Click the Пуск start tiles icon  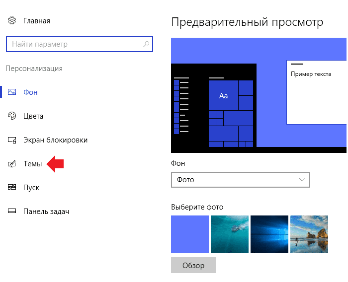point(12,187)
